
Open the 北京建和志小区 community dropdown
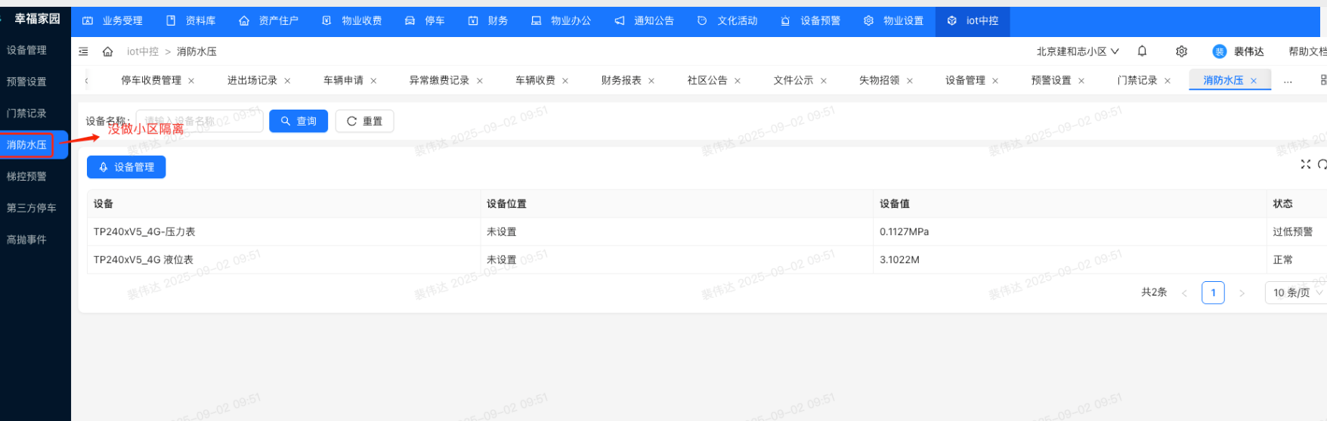[1078, 51]
